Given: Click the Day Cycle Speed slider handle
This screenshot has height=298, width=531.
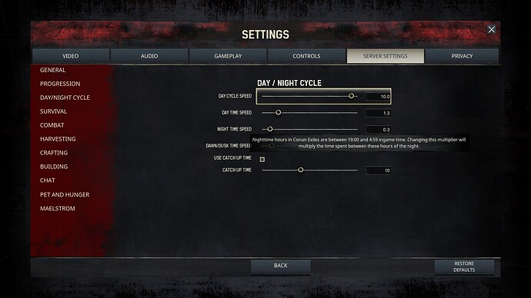Looking at the screenshot, I should click(351, 96).
